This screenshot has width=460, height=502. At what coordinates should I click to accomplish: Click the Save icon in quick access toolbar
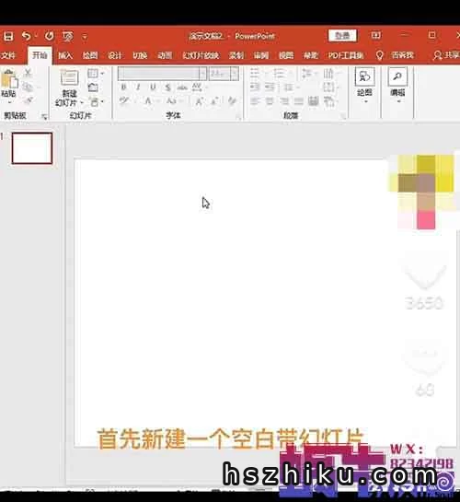point(8,36)
